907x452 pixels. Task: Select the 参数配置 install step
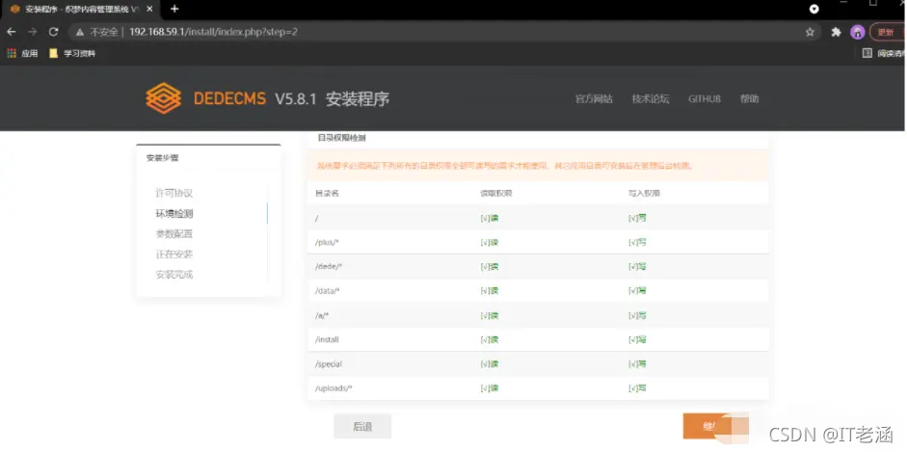click(174, 234)
